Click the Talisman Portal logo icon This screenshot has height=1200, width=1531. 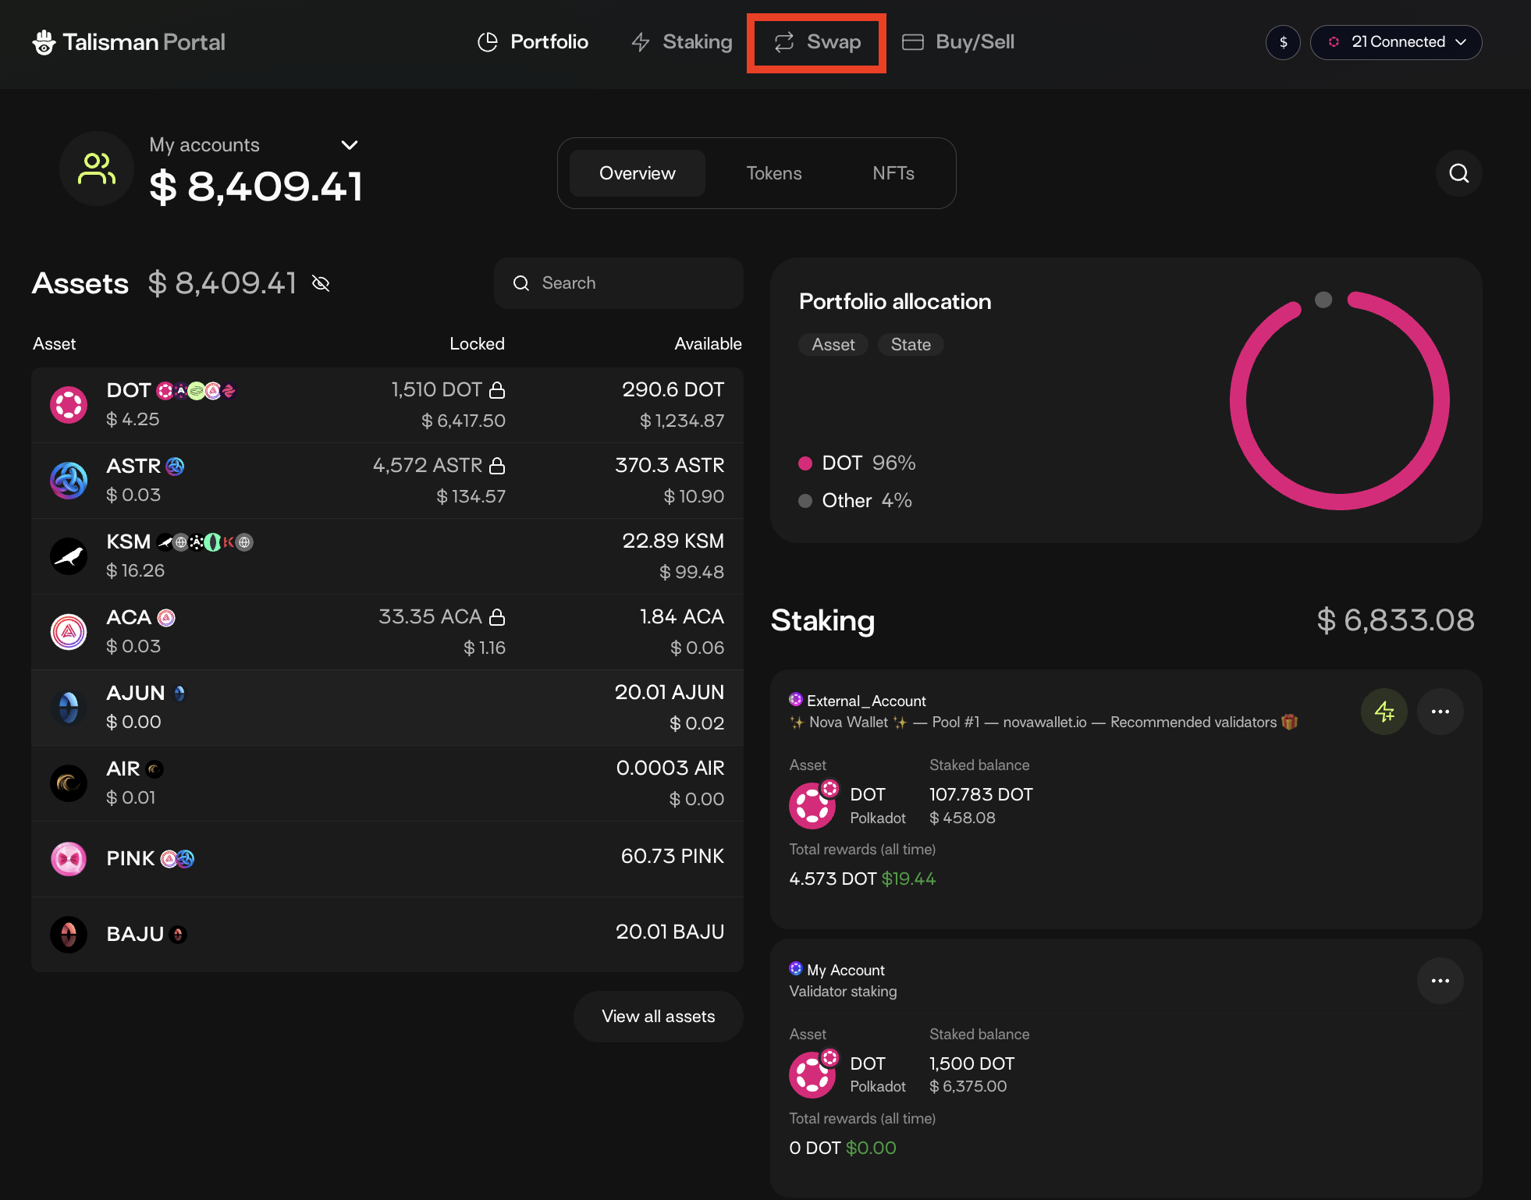(44, 42)
